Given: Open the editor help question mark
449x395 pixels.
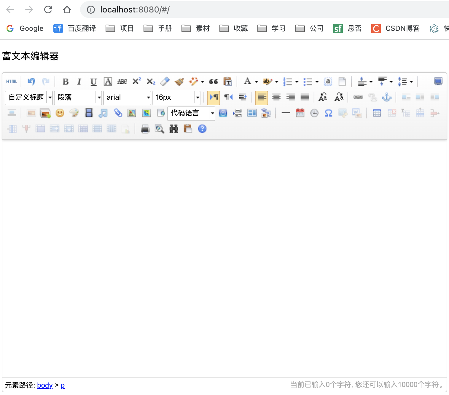Looking at the screenshot, I should click(202, 129).
